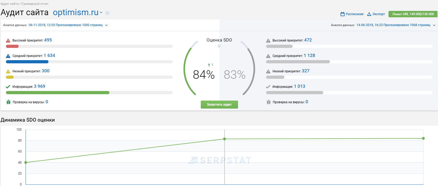Click the yellow low priority progress bar

tap(10, 77)
